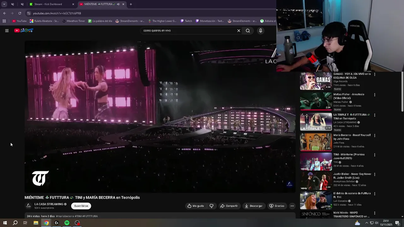Subscribe with the Suscribirse button

coord(81,206)
